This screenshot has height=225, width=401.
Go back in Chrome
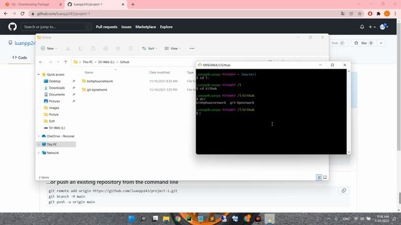(x=6, y=14)
